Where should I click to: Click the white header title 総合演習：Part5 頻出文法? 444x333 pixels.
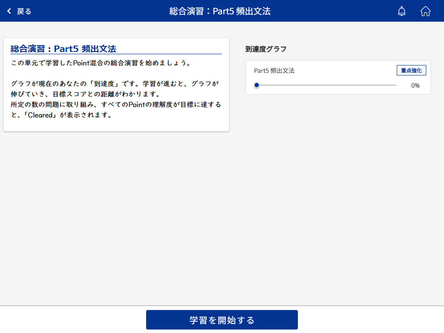220,11
